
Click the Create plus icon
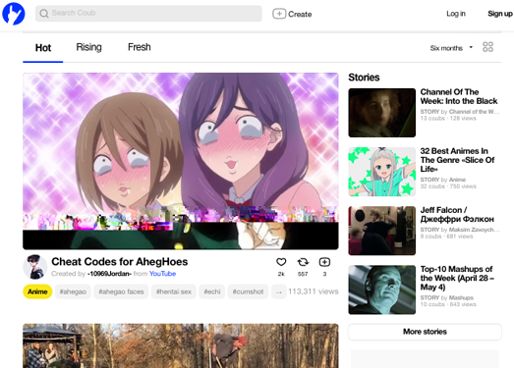279,14
